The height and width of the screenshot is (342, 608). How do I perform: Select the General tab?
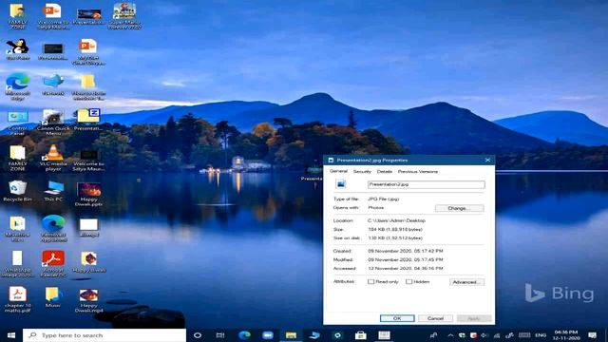pos(338,171)
